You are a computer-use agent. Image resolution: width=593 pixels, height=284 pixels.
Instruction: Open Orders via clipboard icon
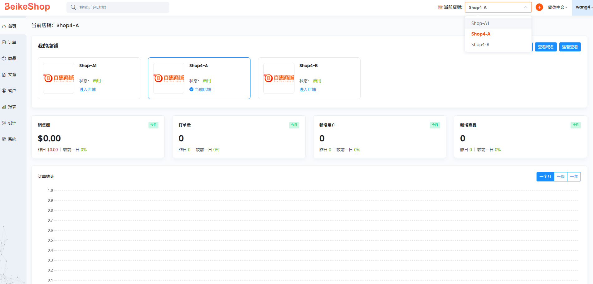[4, 42]
